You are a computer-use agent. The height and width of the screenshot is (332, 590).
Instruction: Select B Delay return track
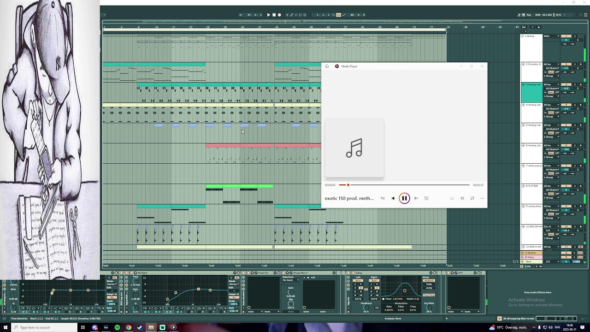coord(531,257)
